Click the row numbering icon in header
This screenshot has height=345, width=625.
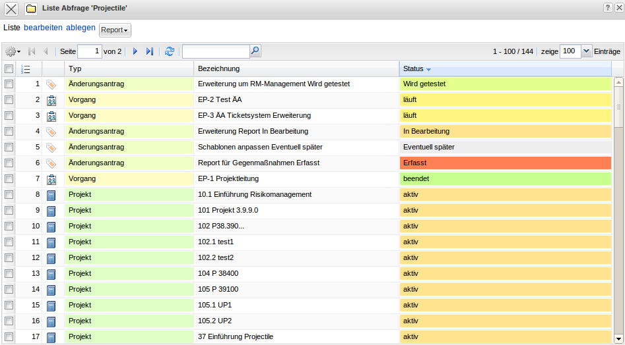coord(26,69)
